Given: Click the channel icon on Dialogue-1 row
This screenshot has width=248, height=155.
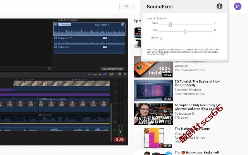Looking at the screenshot, I should coord(105,38).
